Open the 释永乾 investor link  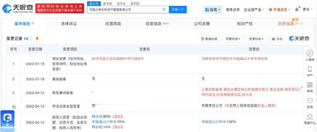click(97, 127)
